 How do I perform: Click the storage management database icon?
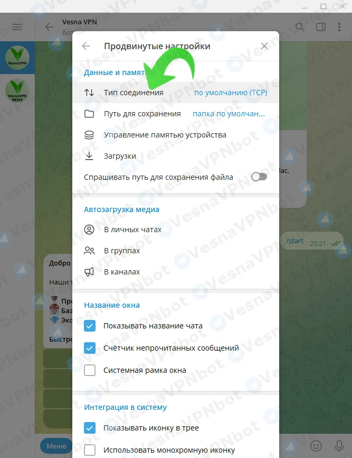pyautogui.click(x=89, y=135)
